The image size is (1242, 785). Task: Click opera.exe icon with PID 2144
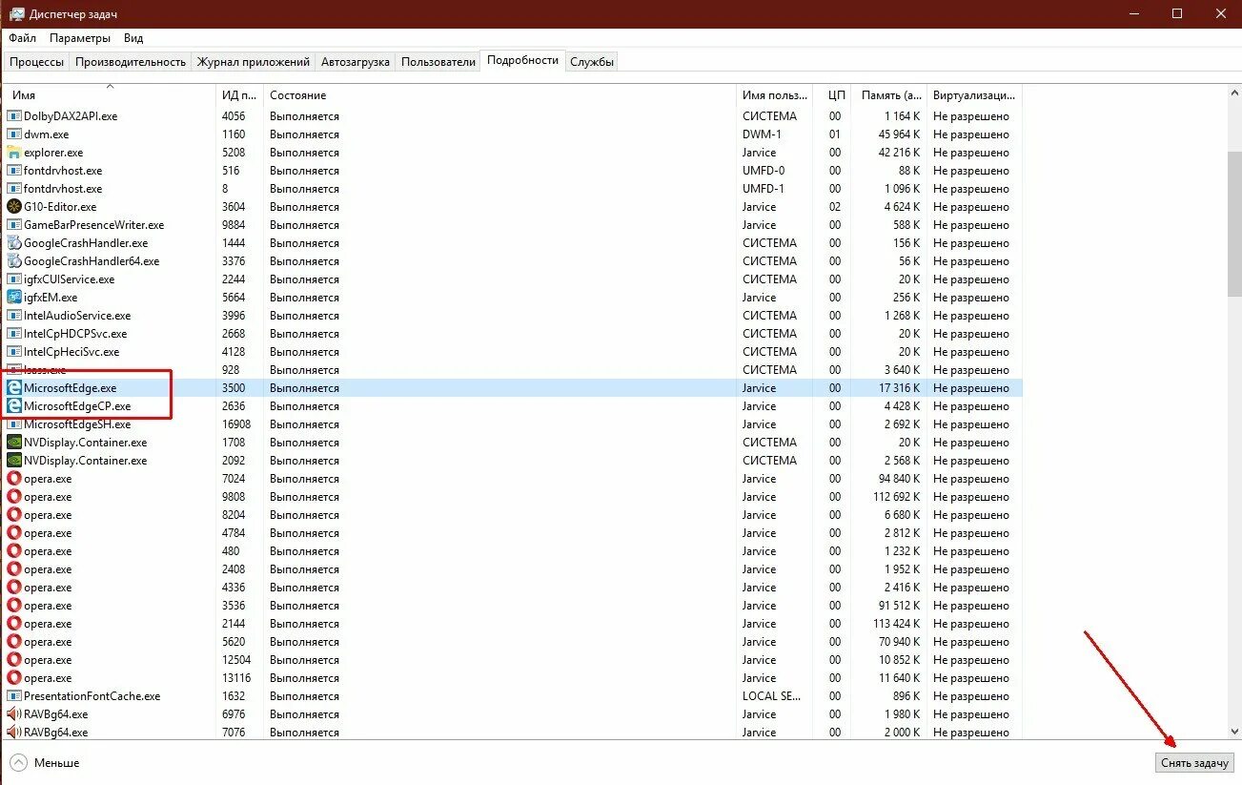[x=14, y=624]
